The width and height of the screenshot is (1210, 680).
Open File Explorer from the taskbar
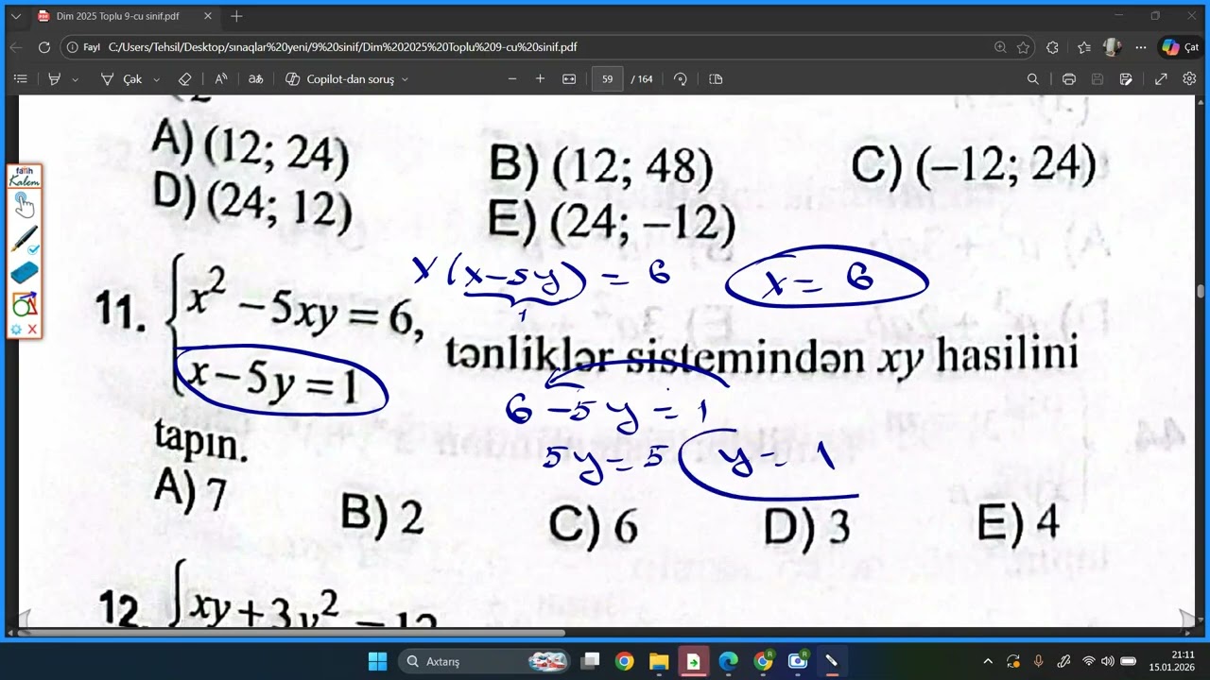[x=659, y=661]
